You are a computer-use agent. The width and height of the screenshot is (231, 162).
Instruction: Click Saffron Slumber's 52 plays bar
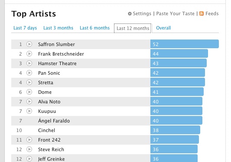point(185,44)
